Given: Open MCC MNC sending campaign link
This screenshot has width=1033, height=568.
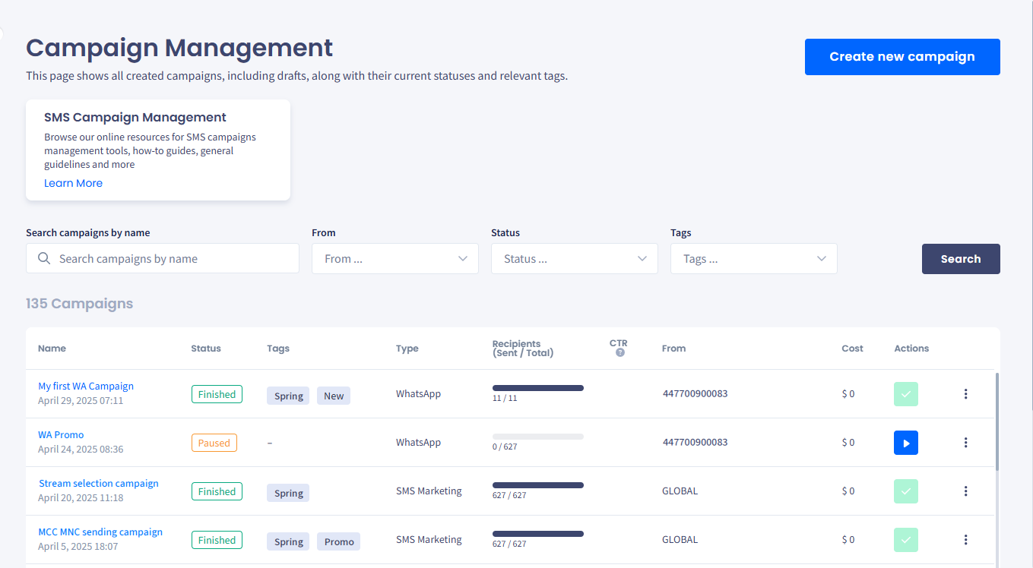Looking at the screenshot, I should (100, 532).
